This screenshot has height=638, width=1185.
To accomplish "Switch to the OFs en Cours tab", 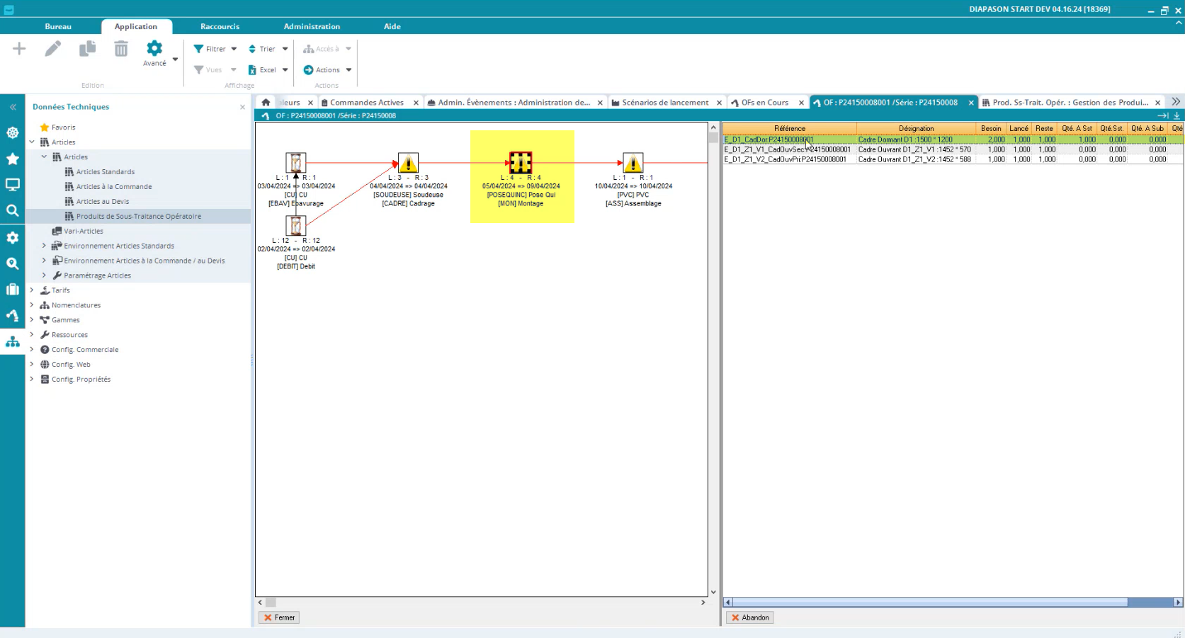I will [764, 103].
